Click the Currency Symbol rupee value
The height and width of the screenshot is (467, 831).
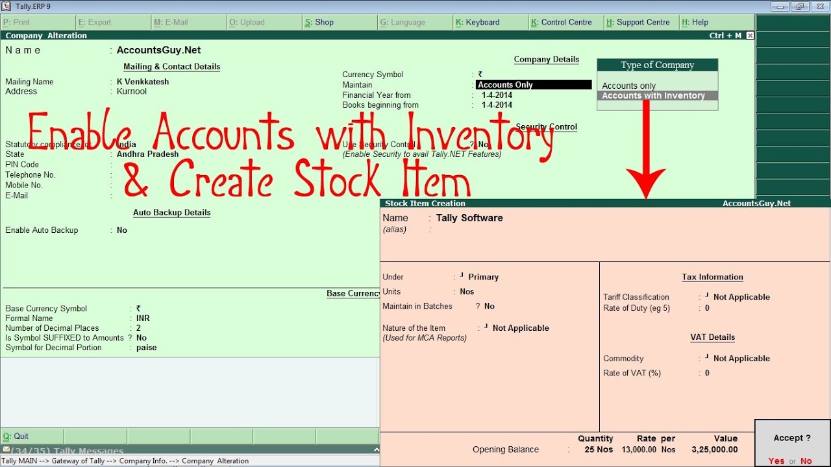(x=480, y=75)
